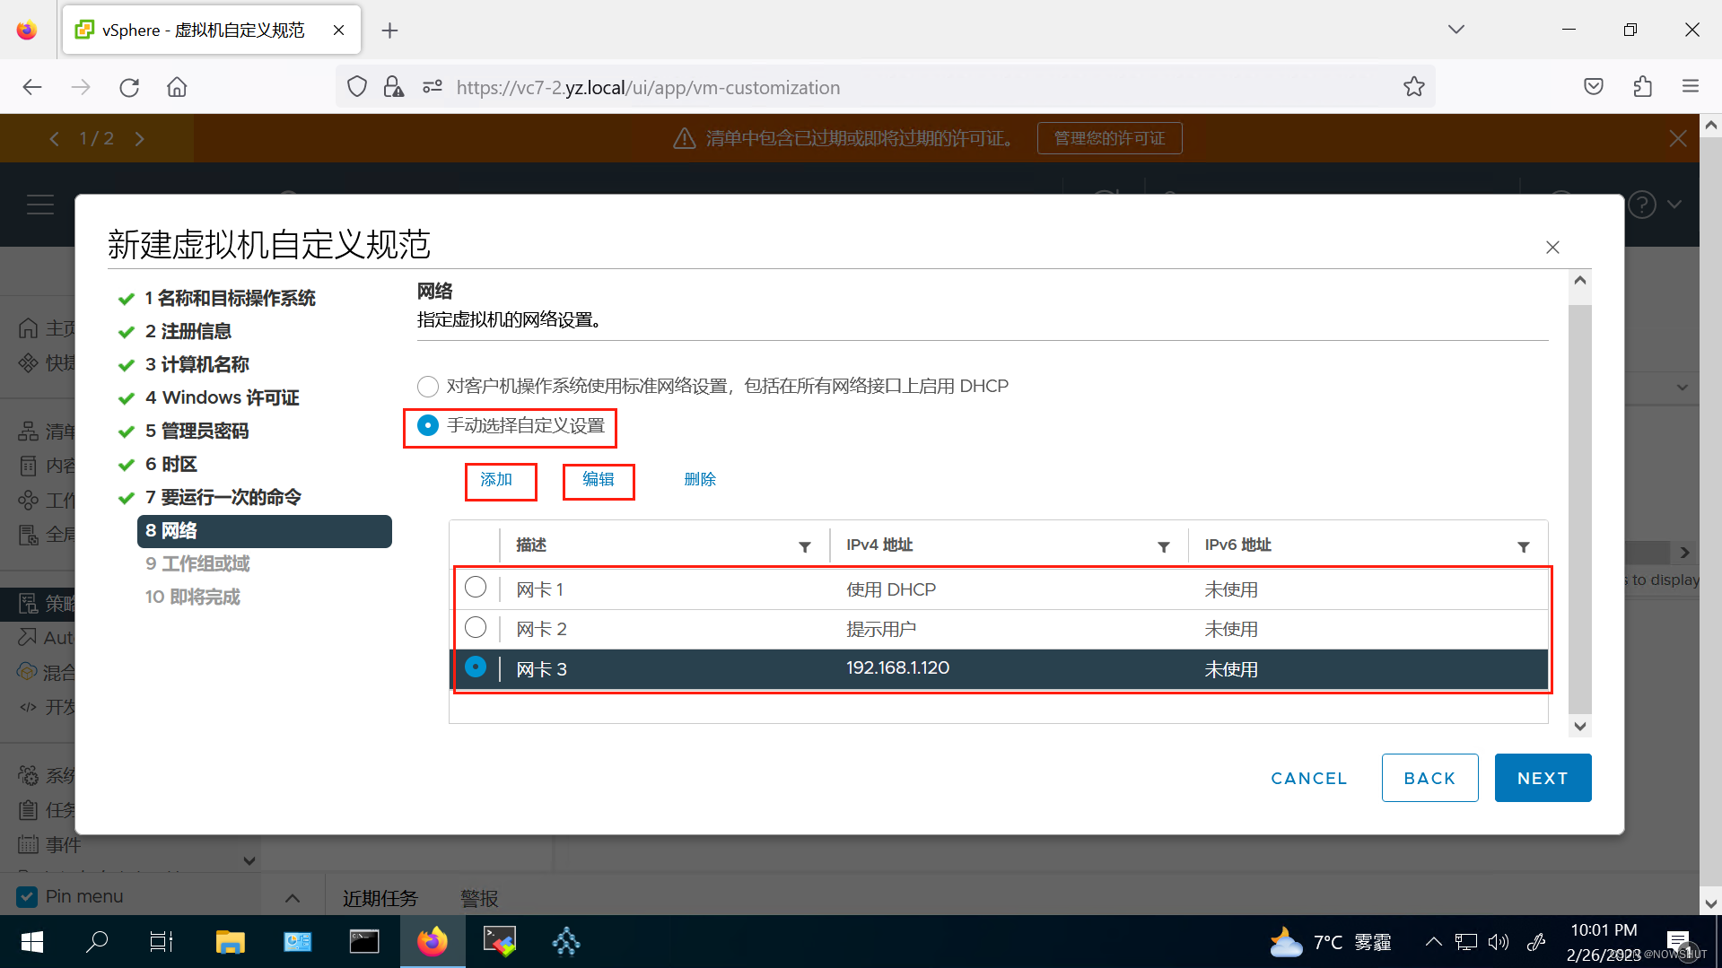The width and height of the screenshot is (1722, 968).
Task: Click the dialog scrollbar down arrow
Action: [1579, 727]
